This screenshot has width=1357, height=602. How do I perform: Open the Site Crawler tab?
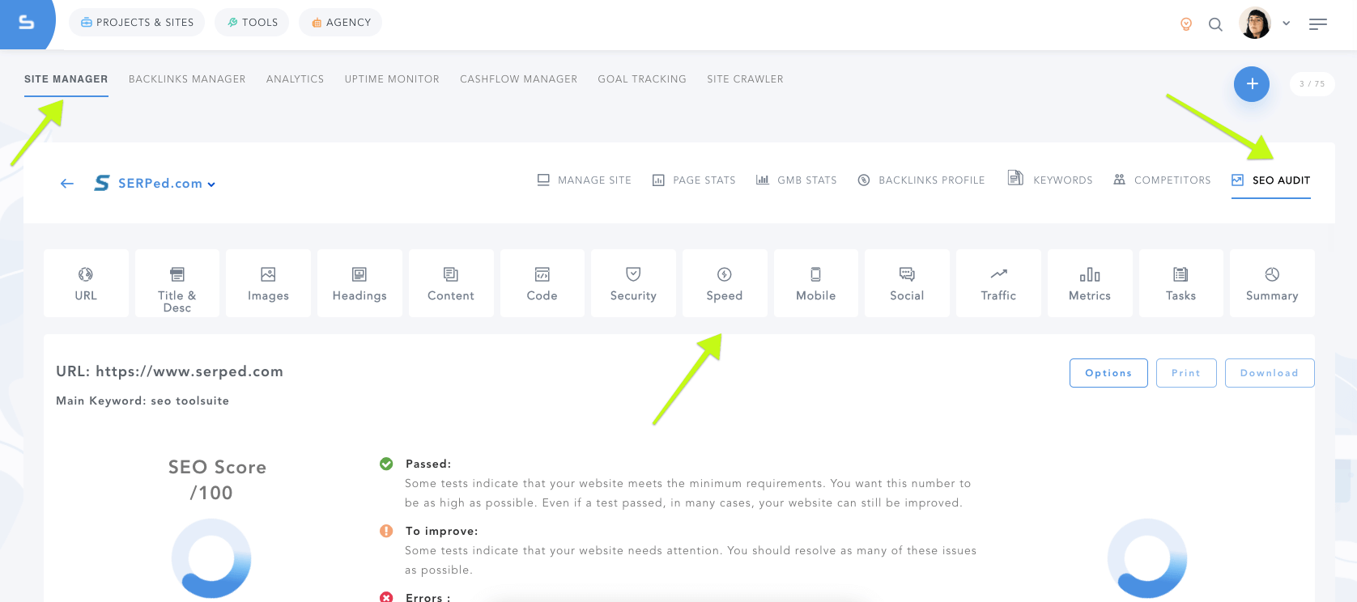point(745,79)
